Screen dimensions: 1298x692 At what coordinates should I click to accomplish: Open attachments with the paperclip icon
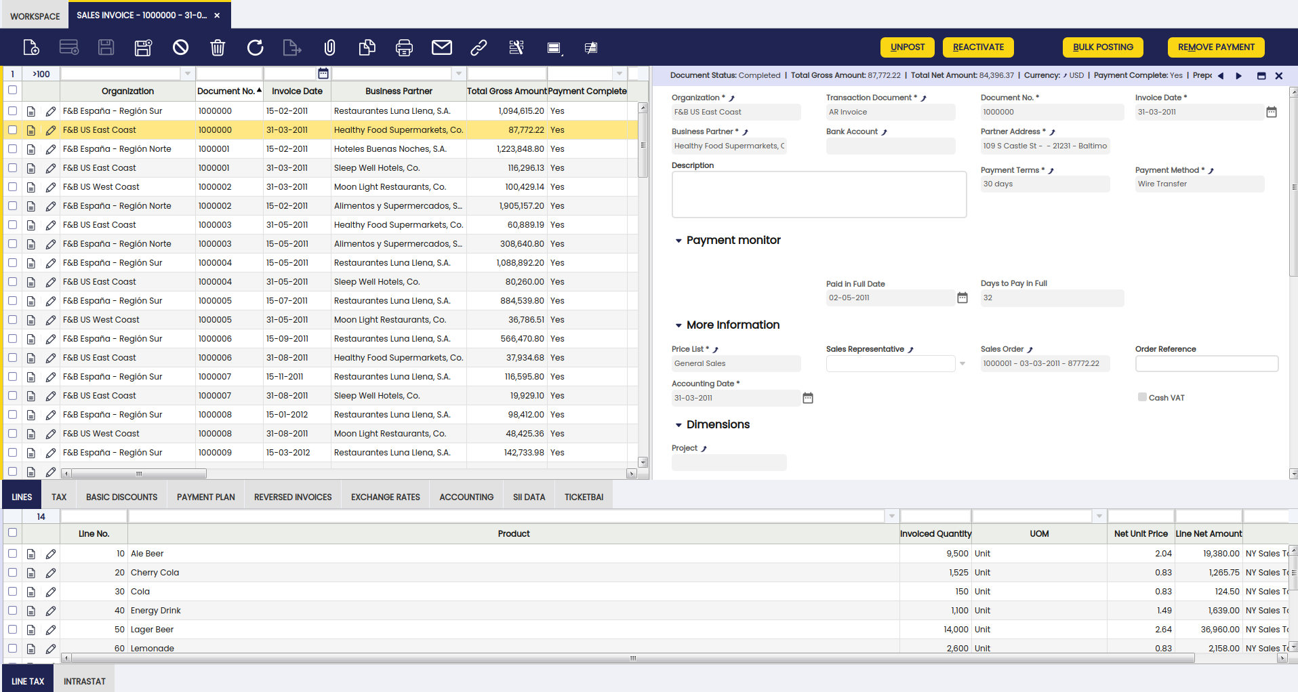329,47
